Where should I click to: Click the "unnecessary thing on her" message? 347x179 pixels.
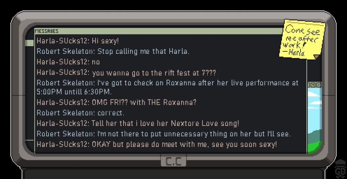click(163, 134)
